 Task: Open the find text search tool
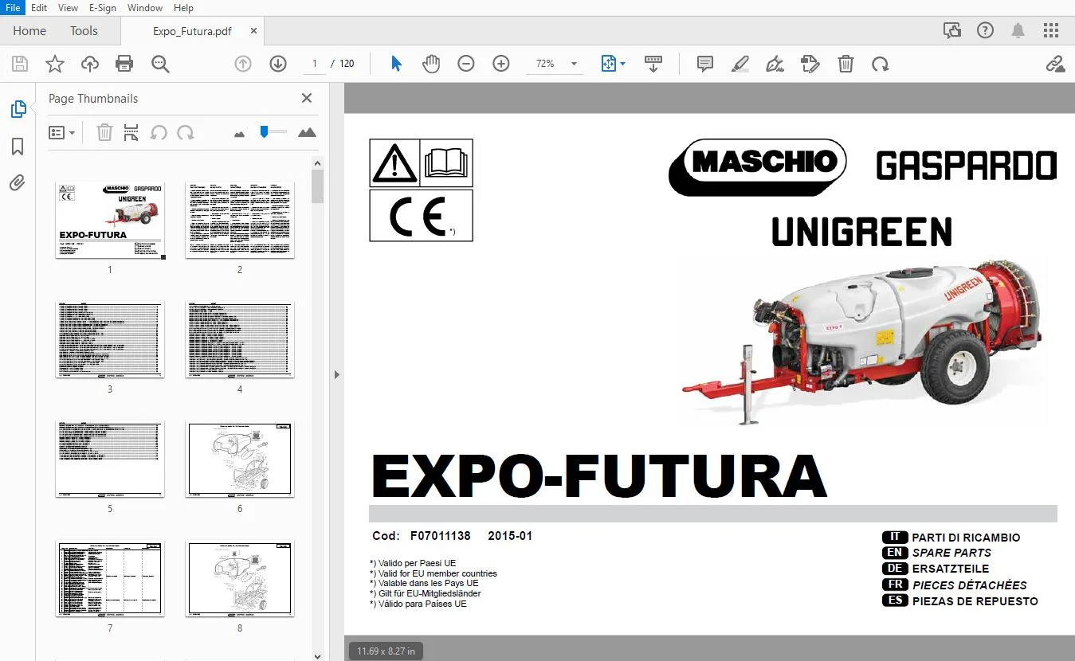tap(160, 64)
